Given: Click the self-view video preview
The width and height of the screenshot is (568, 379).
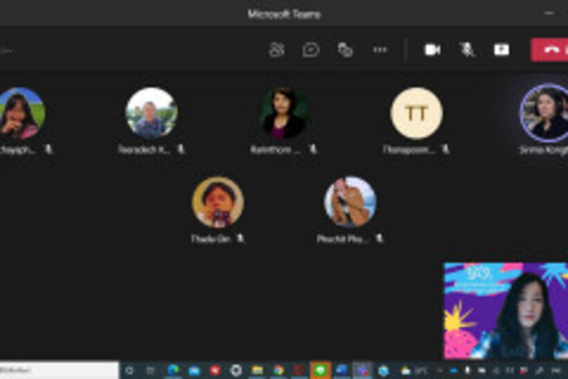Looking at the screenshot, I should (x=506, y=310).
